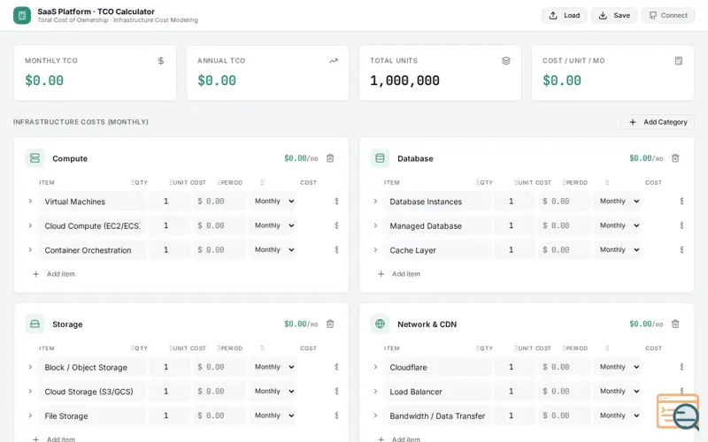Click the trend icon in Annual TCO card

pos(334,61)
